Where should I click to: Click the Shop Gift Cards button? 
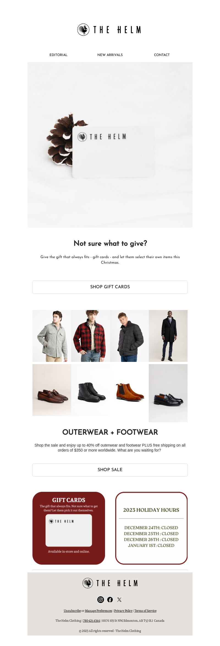(x=110, y=287)
